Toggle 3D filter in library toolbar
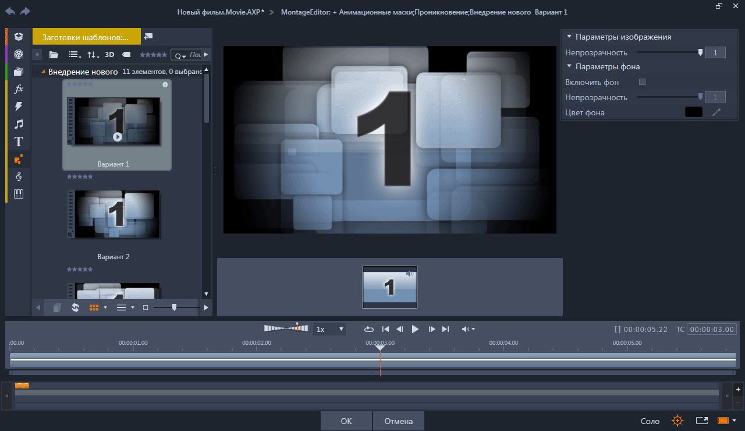 [109, 55]
